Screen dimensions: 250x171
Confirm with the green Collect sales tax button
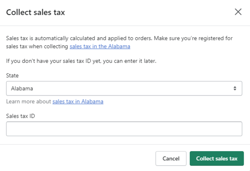tap(217, 158)
